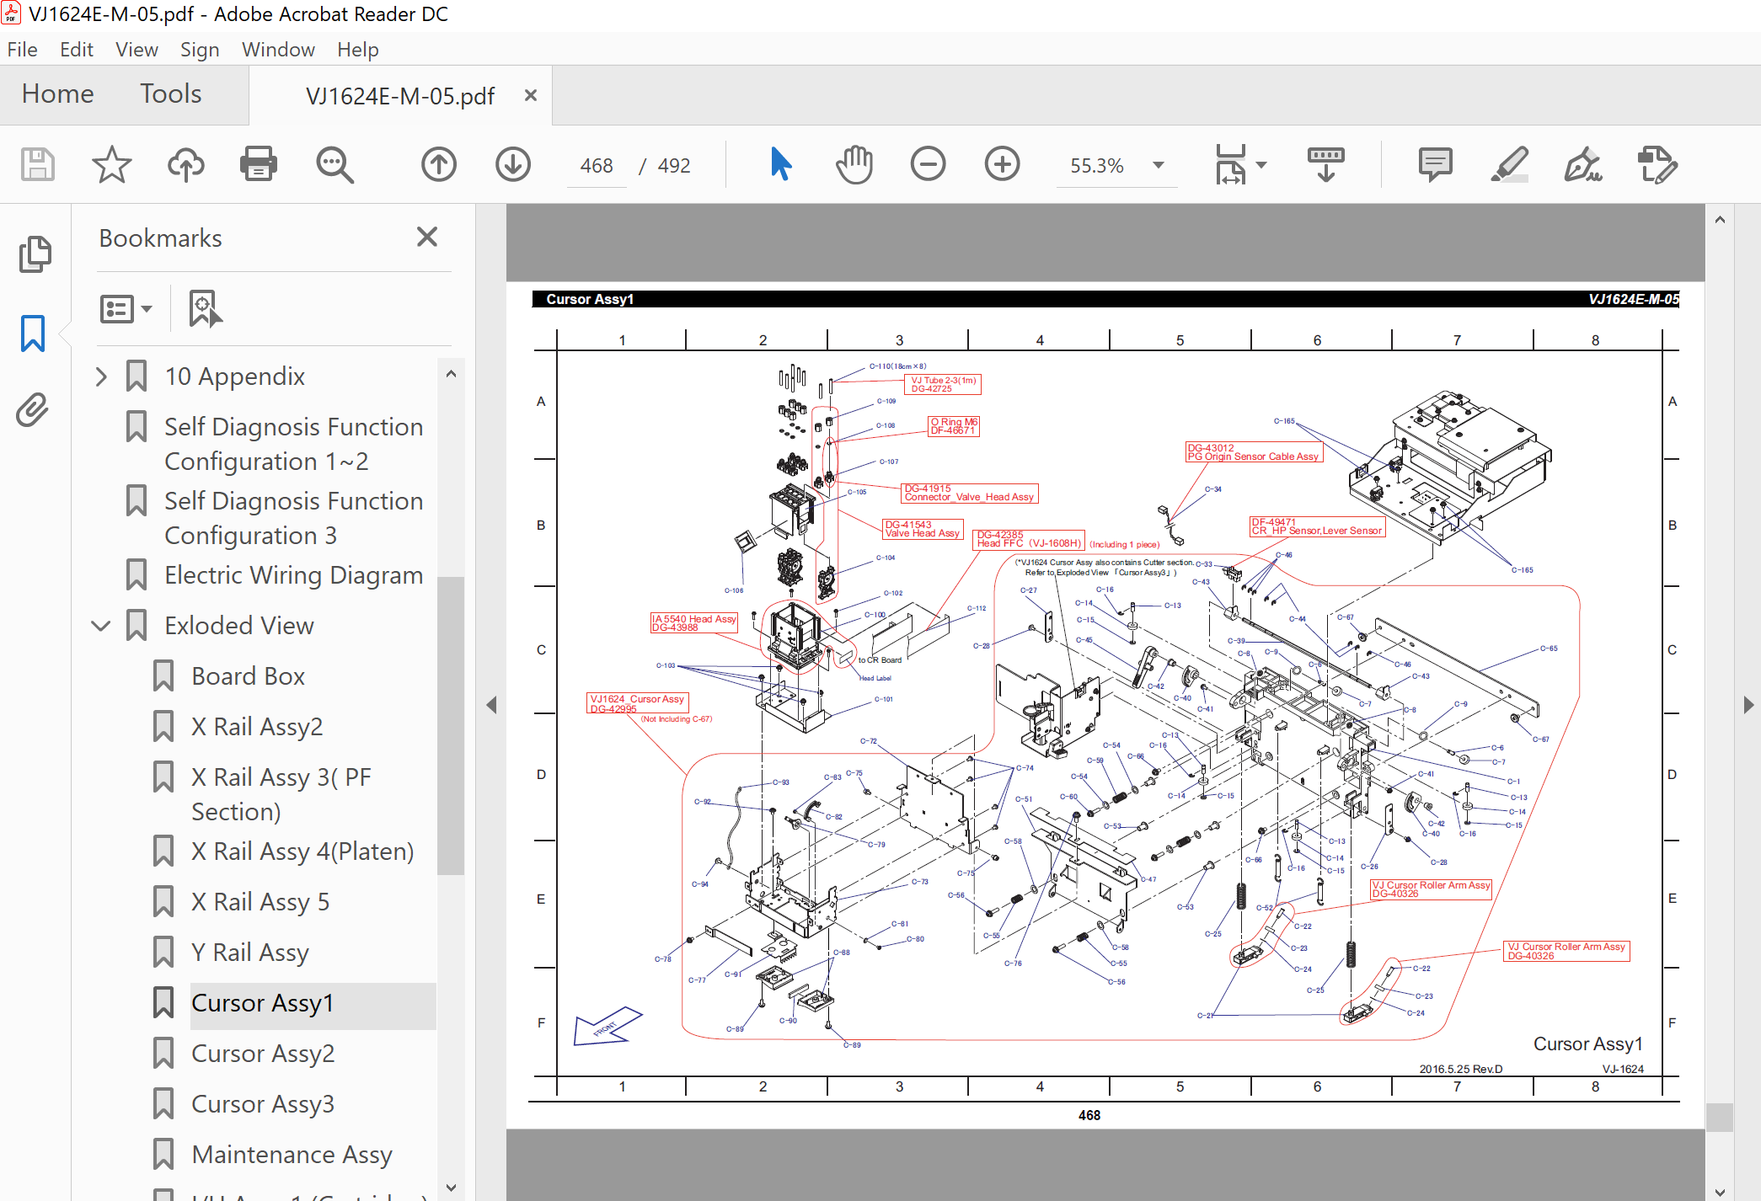Open the Cursor Assy3 bookmark
This screenshot has height=1201, width=1761.
pyautogui.click(x=263, y=1104)
